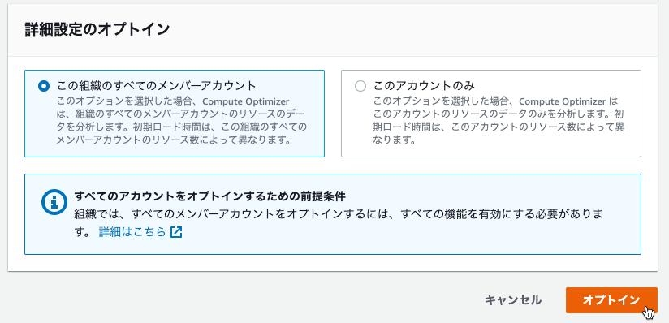Image resolution: width=669 pixels, height=323 pixels.
Task: Open the 詳細はこちら link
Action: point(132,232)
